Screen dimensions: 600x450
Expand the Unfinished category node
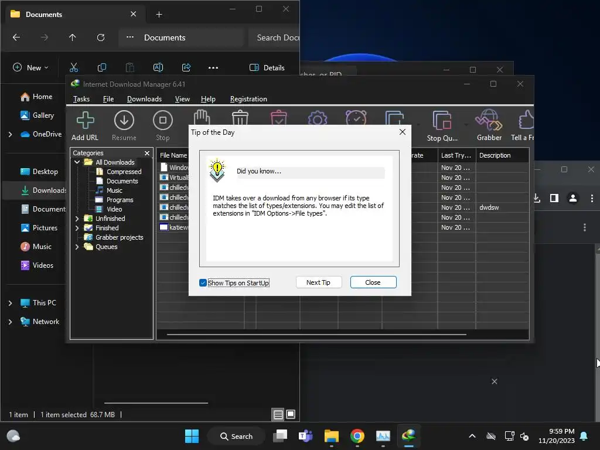tap(77, 219)
